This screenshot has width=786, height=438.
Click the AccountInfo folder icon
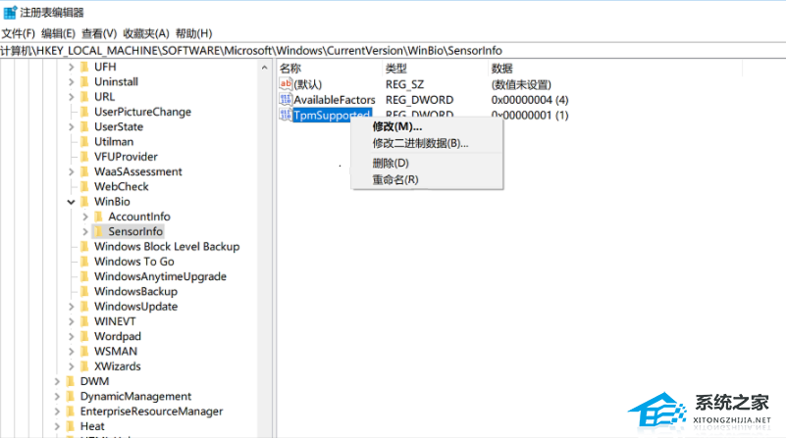click(x=98, y=217)
